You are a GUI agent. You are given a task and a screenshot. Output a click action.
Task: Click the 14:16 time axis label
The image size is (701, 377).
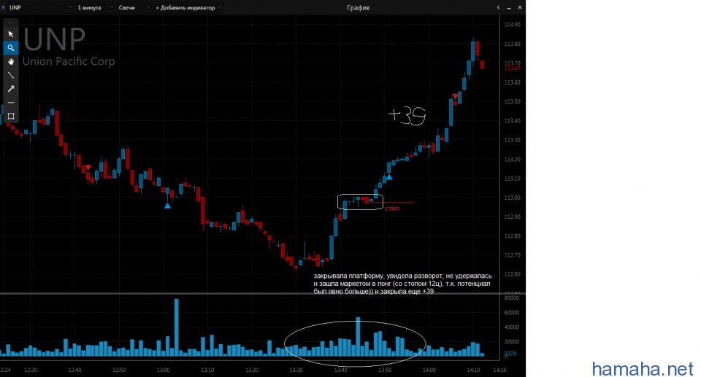pyautogui.click(x=499, y=370)
